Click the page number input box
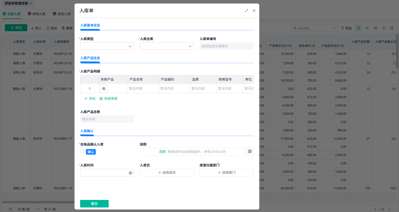The image size is (399, 212). (x=375, y=209)
